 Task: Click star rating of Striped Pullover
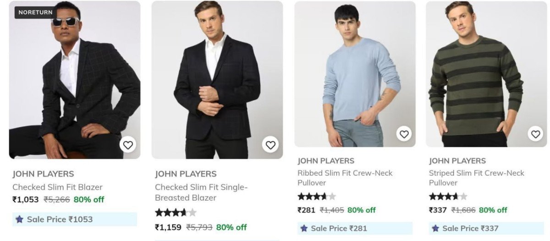point(448,196)
